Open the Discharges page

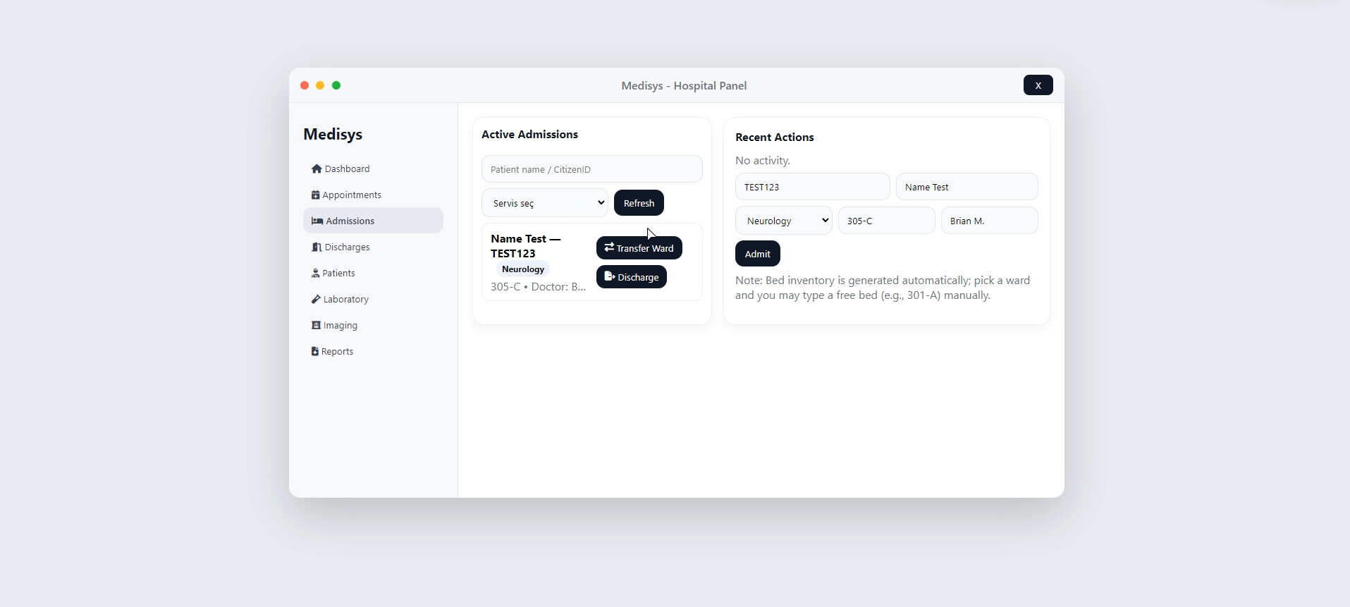click(373, 247)
